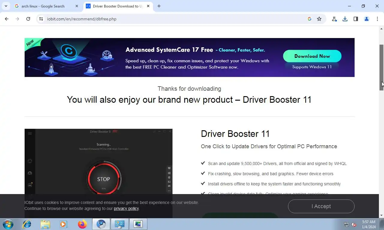
Task: Open the privacy policy link
Action: point(126,208)
